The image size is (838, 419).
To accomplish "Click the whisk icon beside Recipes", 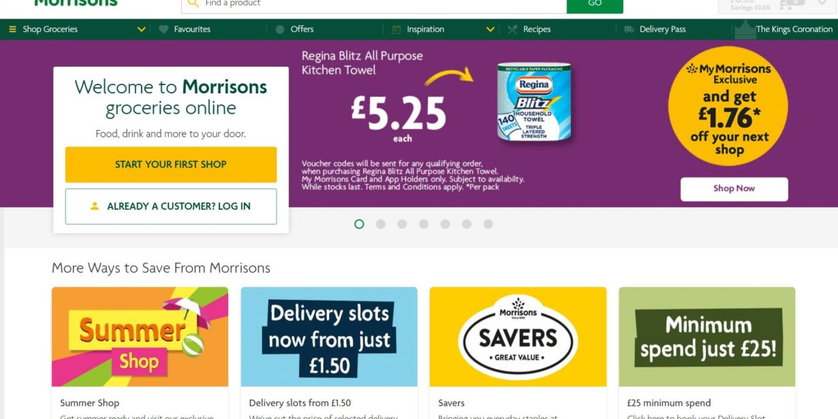I will (x=512, y=29).
